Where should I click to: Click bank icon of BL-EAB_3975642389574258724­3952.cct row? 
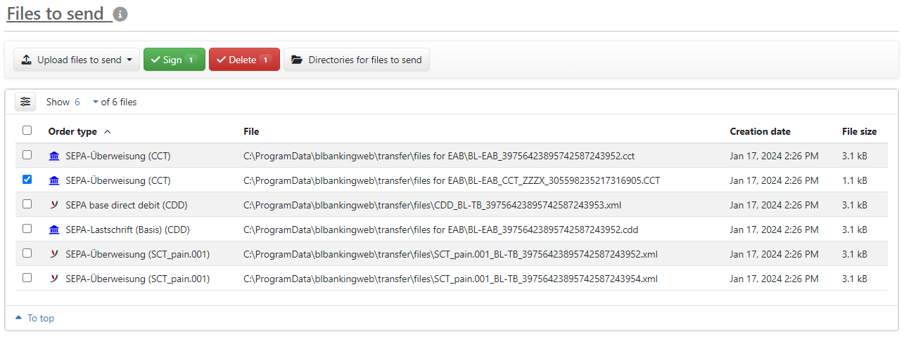point(54,156)
